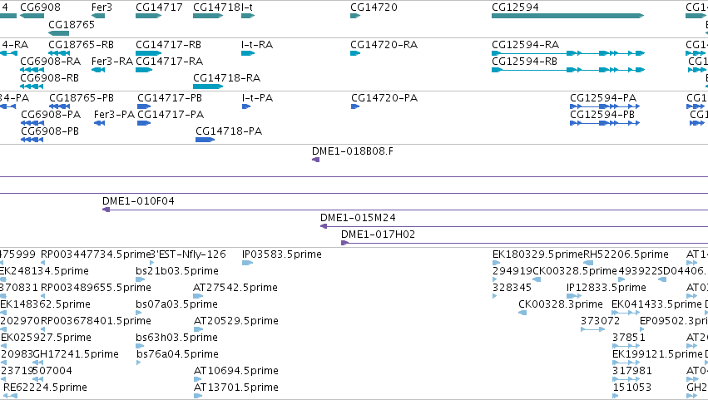Select the l-t-PA protein glyph
Image resolution: width=708 pixels, height=400 pixels.
tap(246, 106)
